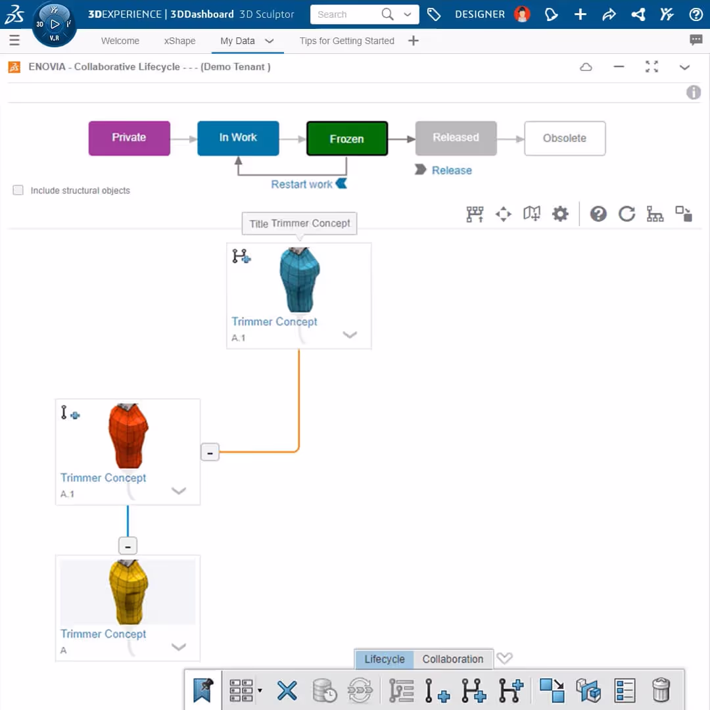Open graph settings gear icon
The image size is (710, 710).
[x=560, y=214]
